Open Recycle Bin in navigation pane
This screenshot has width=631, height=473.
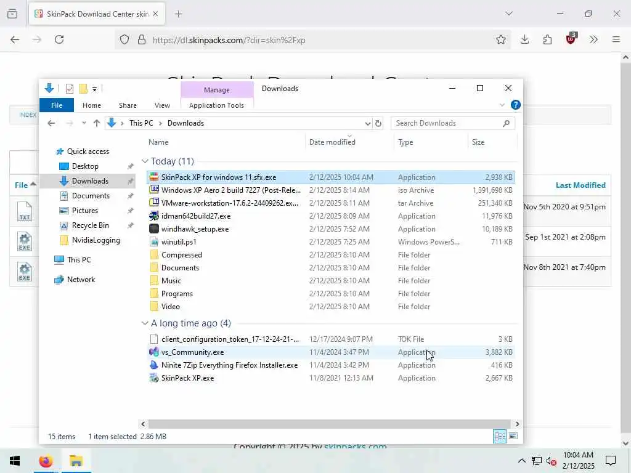(90, 225)
